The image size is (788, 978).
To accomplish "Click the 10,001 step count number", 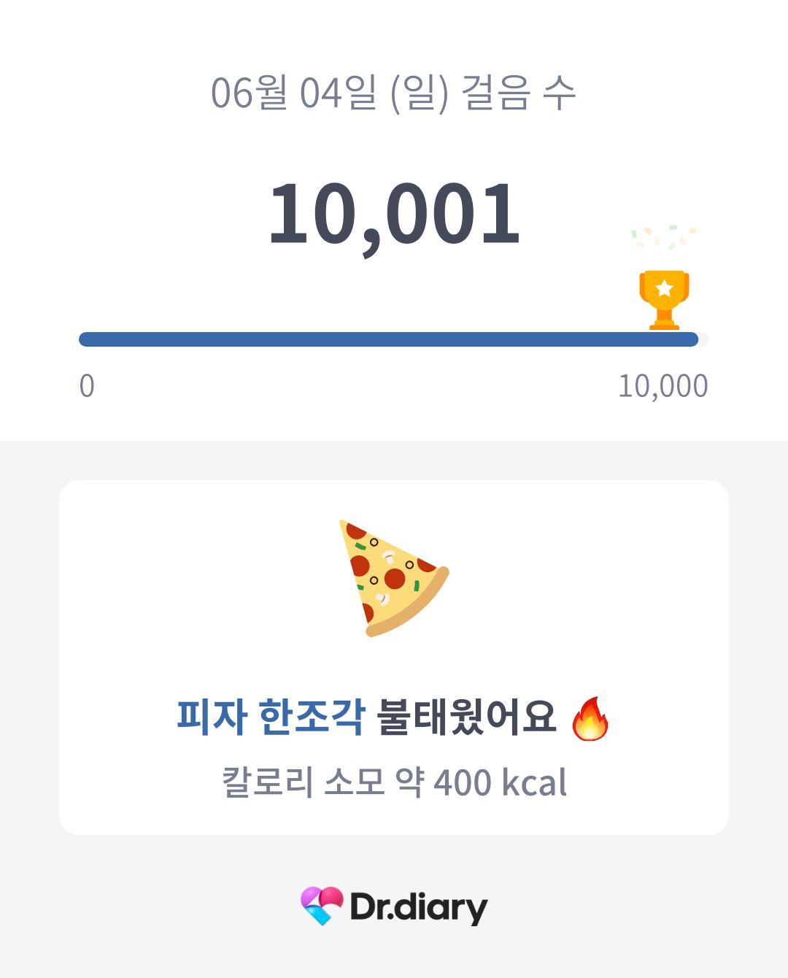I will pos(394,214).
